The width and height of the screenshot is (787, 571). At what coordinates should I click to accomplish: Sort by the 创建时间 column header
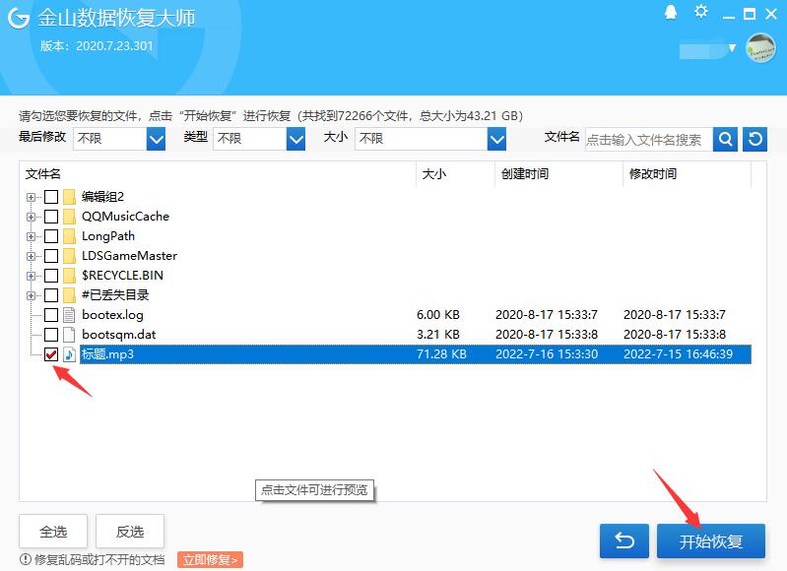(524, 174)
